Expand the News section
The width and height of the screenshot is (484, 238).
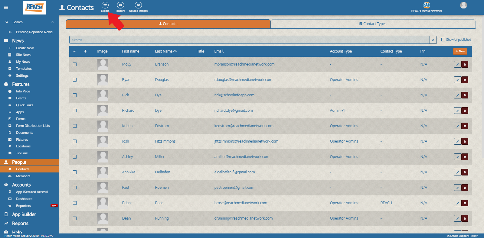[18, 41]
